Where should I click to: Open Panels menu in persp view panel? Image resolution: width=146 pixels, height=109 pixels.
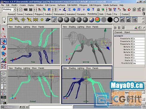pos(95,27)
